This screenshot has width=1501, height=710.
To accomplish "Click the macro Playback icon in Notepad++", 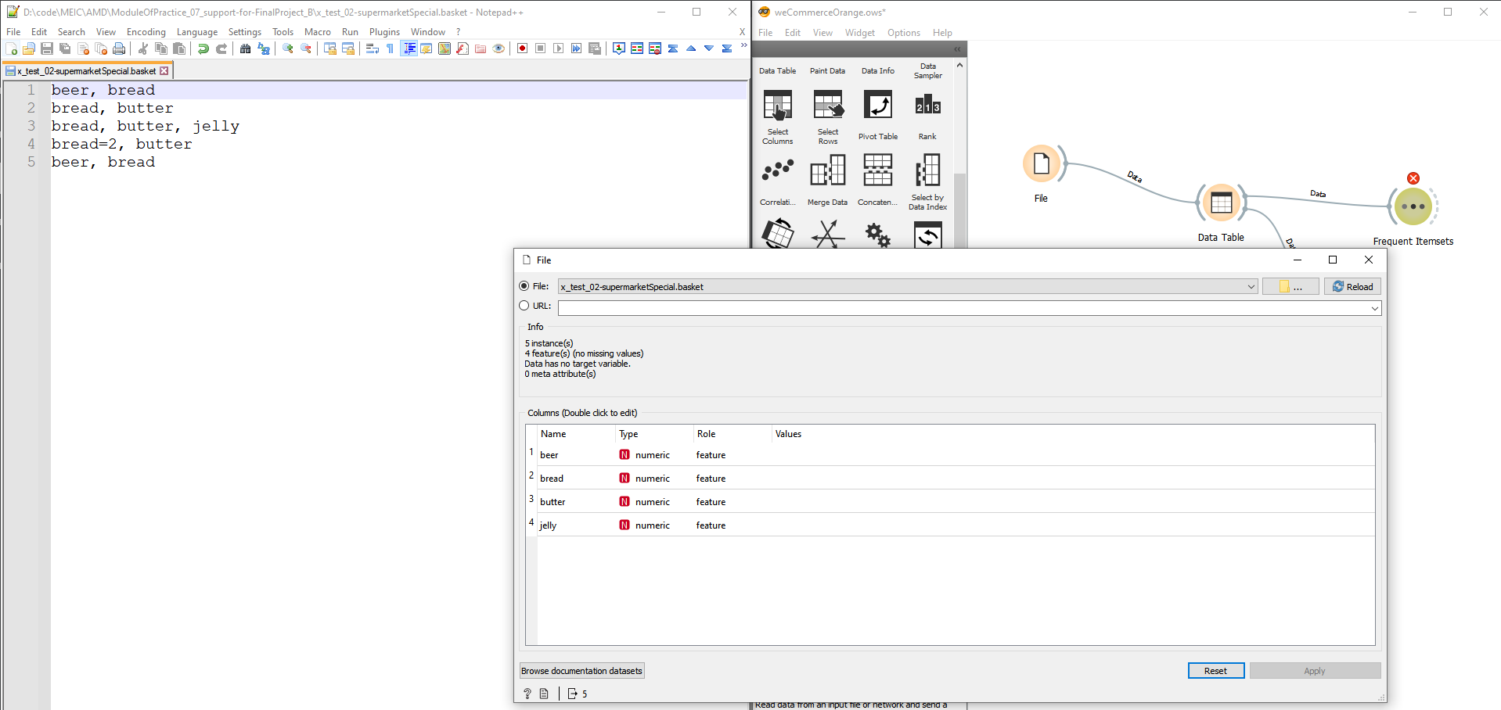I will click(558, 48).
